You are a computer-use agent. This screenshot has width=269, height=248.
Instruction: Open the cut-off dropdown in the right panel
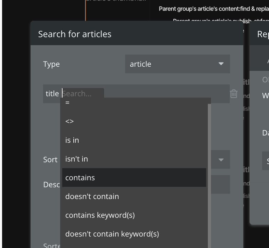click(266, 161)
